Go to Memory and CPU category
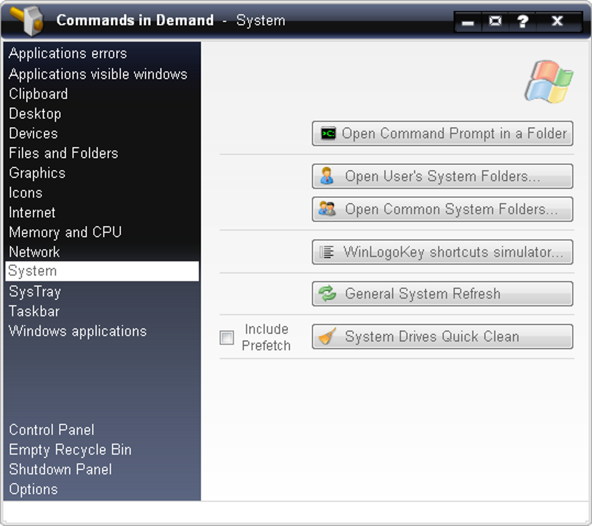This screenshot has width=592, height=526. 65,232
